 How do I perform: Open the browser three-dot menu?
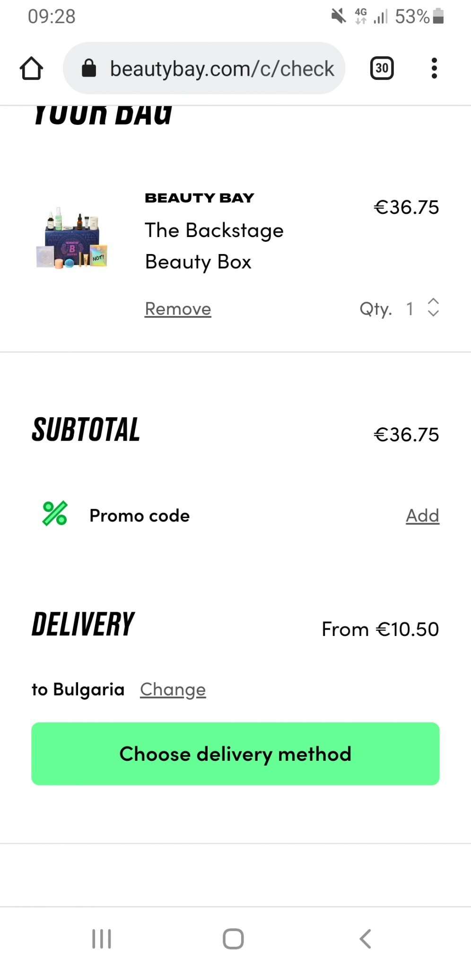click(x=434, y=69)
